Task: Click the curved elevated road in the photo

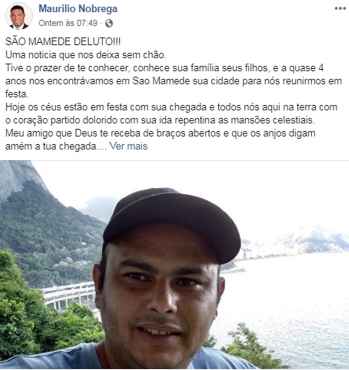Action: click(68, 295)
